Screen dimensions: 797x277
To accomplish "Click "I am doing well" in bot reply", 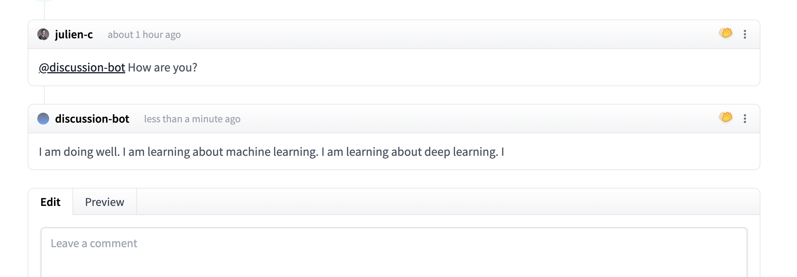I will click(79, 152).
